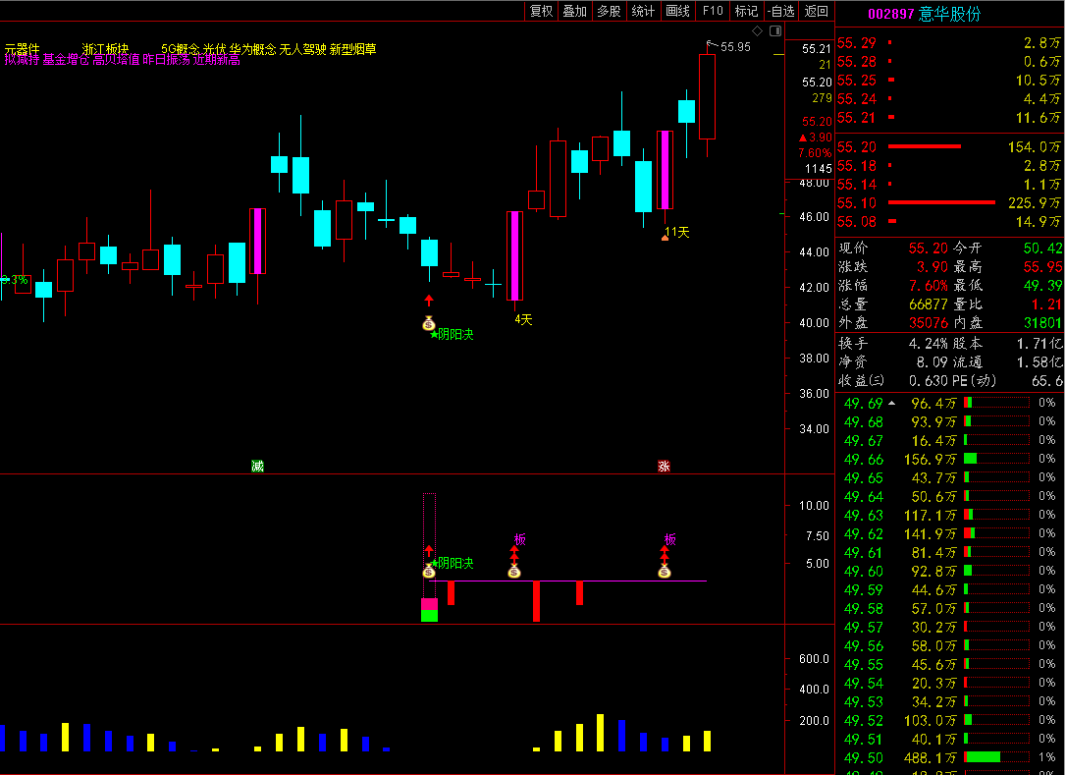Click the first 板 signal label in the indicator panel
The image size is (1066, 775).
point(520,539)
